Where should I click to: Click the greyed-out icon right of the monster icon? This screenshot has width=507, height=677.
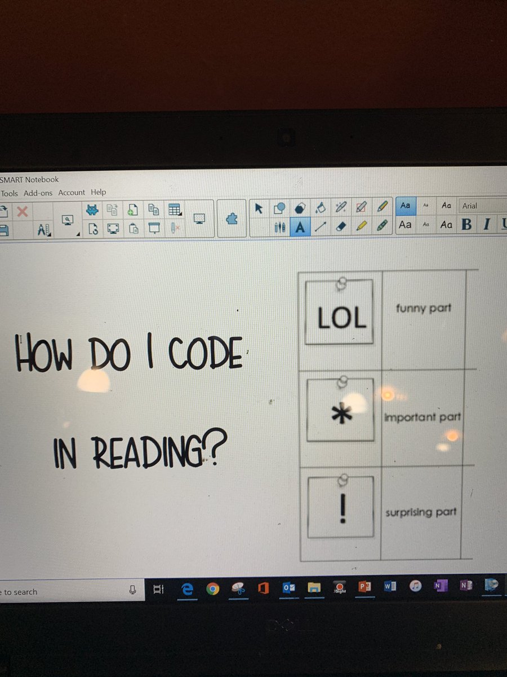click(x=112, y=210)
